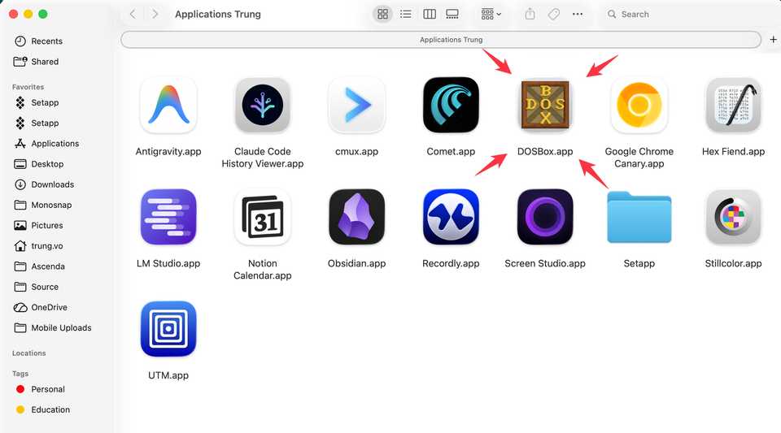Click the Recordly.app name label

[x=451, y=263]
